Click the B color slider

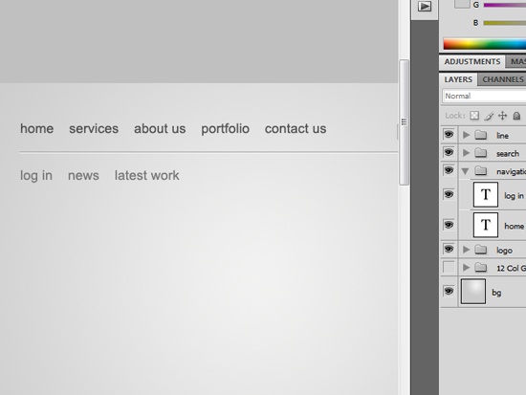(x=505, y=23)
